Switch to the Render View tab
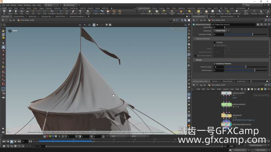 pos(33,16)
